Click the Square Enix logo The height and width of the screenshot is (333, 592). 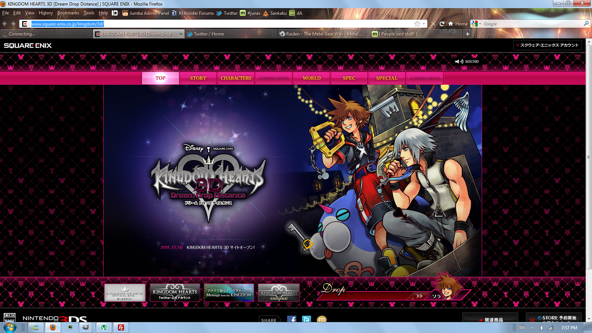pos(28,46)
